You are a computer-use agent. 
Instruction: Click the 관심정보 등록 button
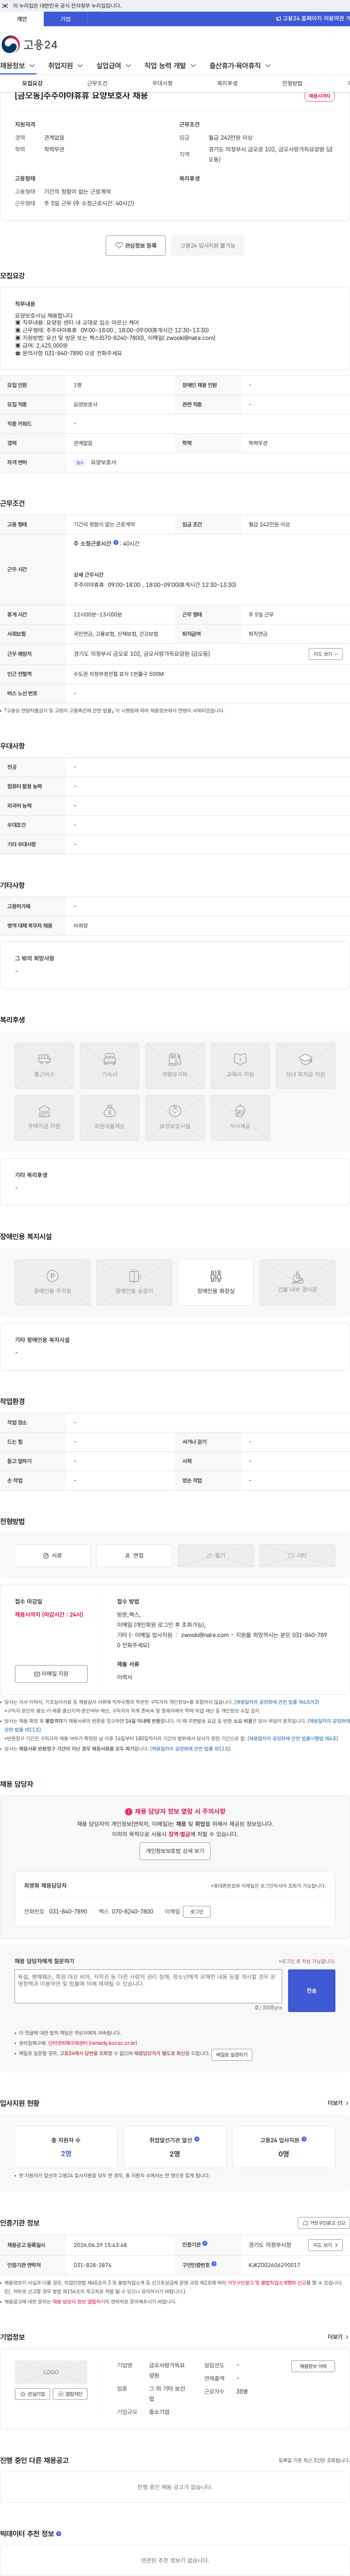pyautogui.click(x=136, y=245)
